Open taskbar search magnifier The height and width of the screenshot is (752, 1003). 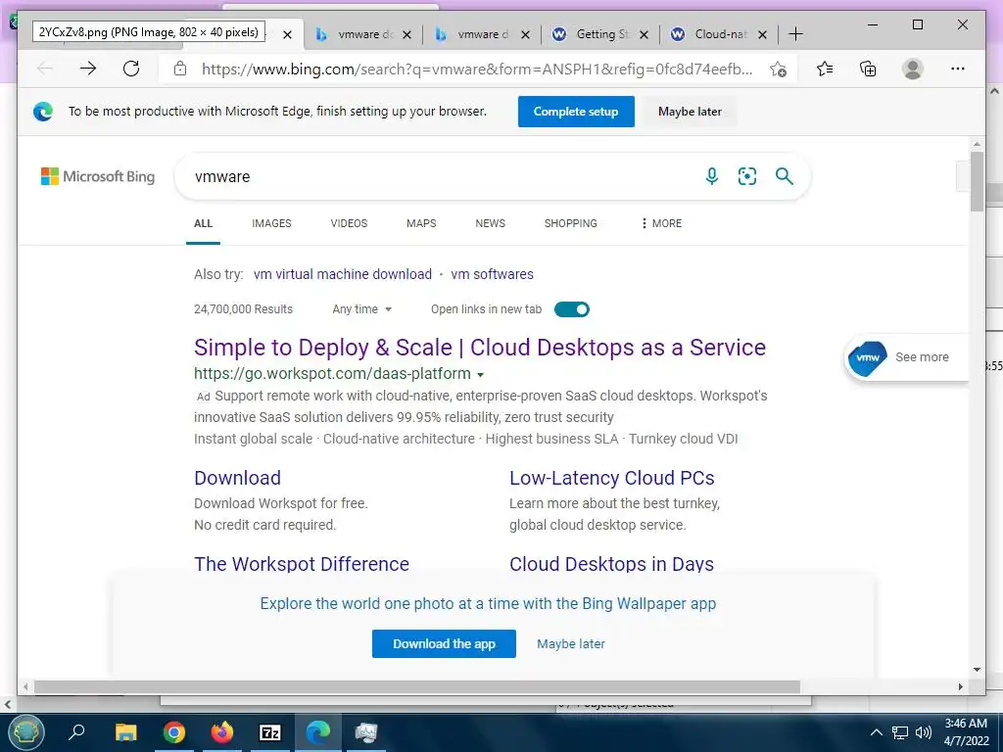click(x=76, y=731)
